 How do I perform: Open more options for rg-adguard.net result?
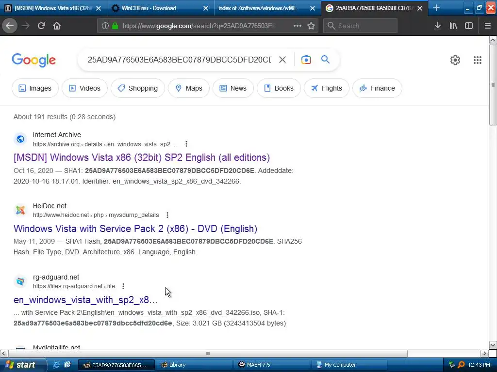[x=123, y=286]
